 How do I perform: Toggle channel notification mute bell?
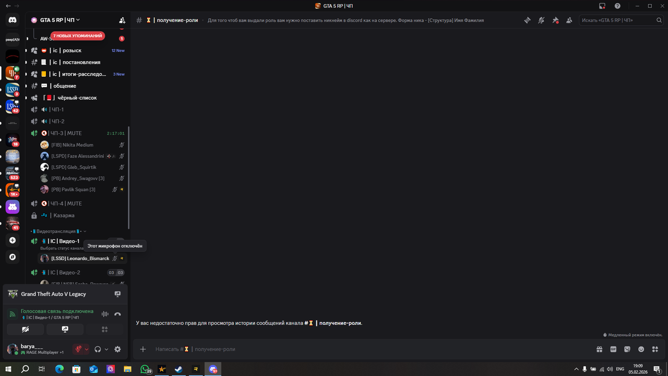541,20
